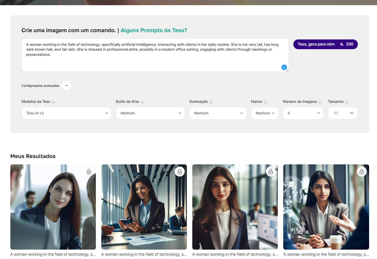Viewport: 377px width, 259px height.
Task: Open Modelos da Tess dropdown
Action: point(67,113)
